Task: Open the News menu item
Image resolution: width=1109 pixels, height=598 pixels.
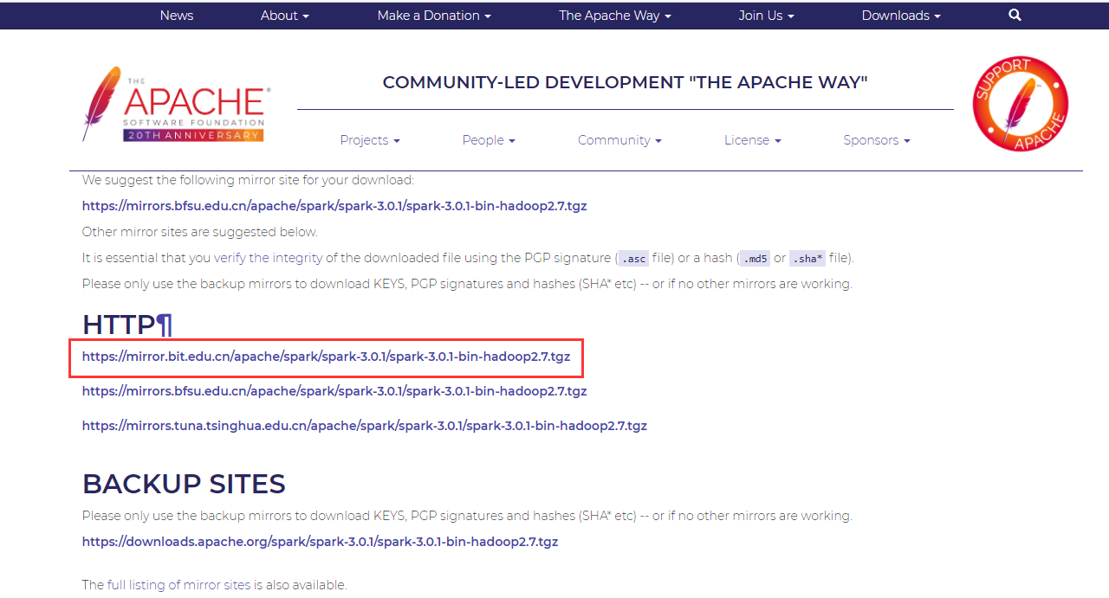Action: coord(177,16)
